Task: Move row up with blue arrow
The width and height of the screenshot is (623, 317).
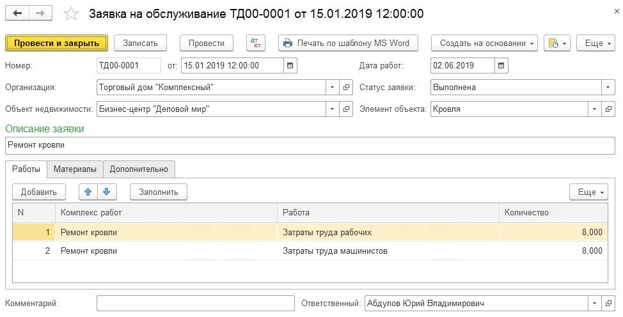Action: 88,191
